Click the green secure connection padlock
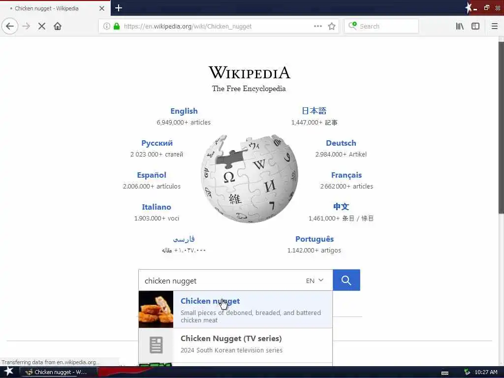504x378 pixels. [117, 26]
